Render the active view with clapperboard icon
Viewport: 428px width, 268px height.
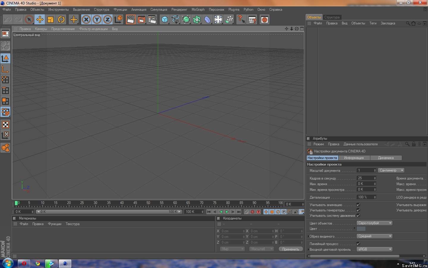point(130,20)
